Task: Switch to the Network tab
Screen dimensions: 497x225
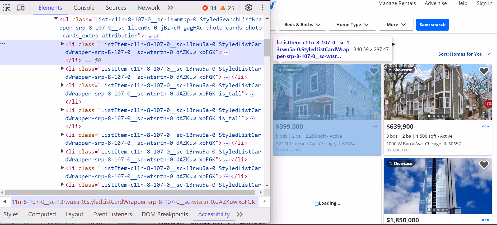Action: tap(148, 8)
